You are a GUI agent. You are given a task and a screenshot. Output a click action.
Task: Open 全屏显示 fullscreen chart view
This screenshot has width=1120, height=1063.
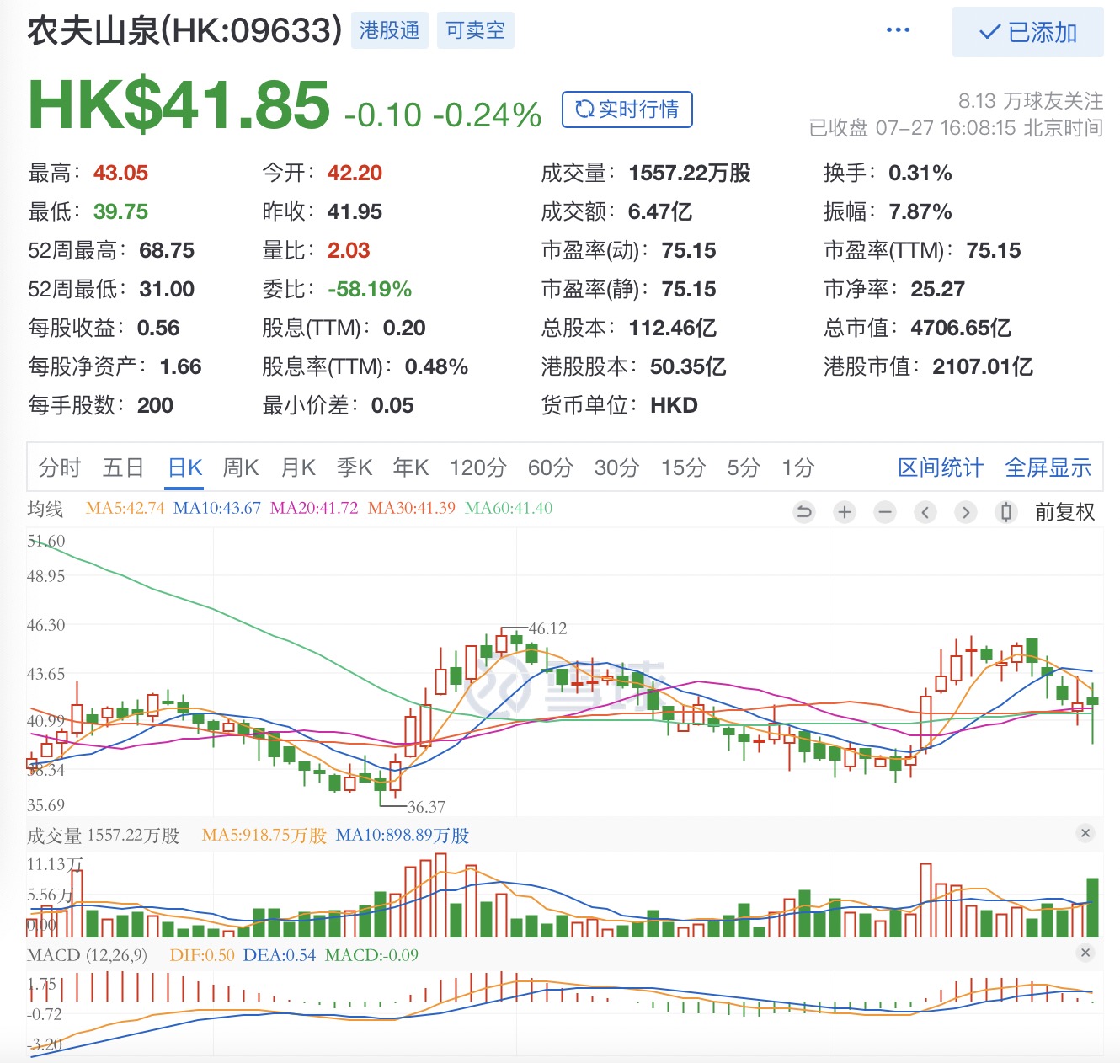pyautogui.click(x=1048, y=467)
